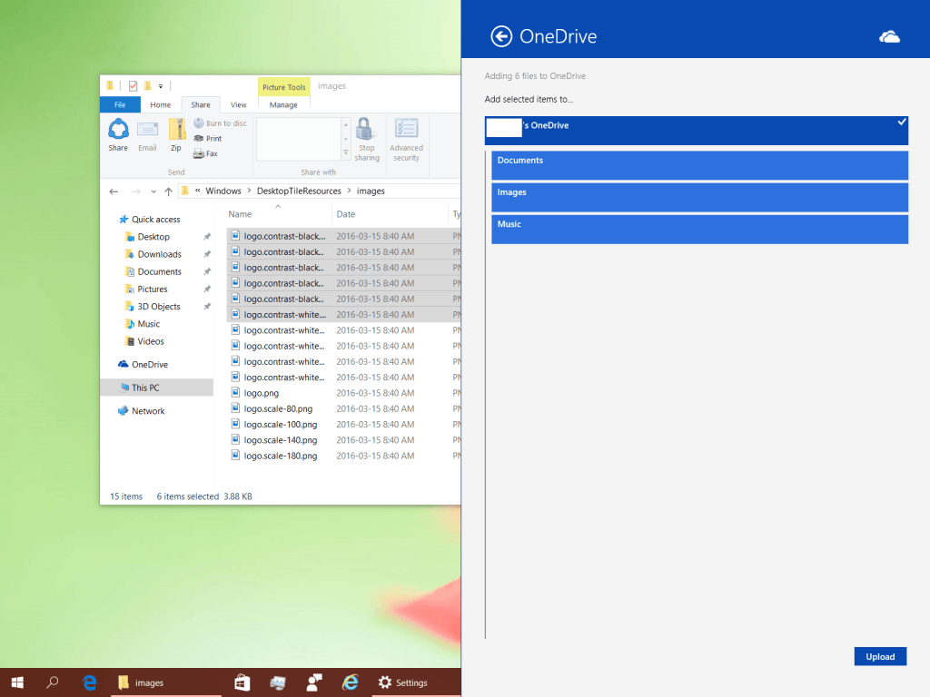This screenshot has height=697, width=930.
Task: Launch Microsoft Edge from taskbar
Action: coord(90,682)
